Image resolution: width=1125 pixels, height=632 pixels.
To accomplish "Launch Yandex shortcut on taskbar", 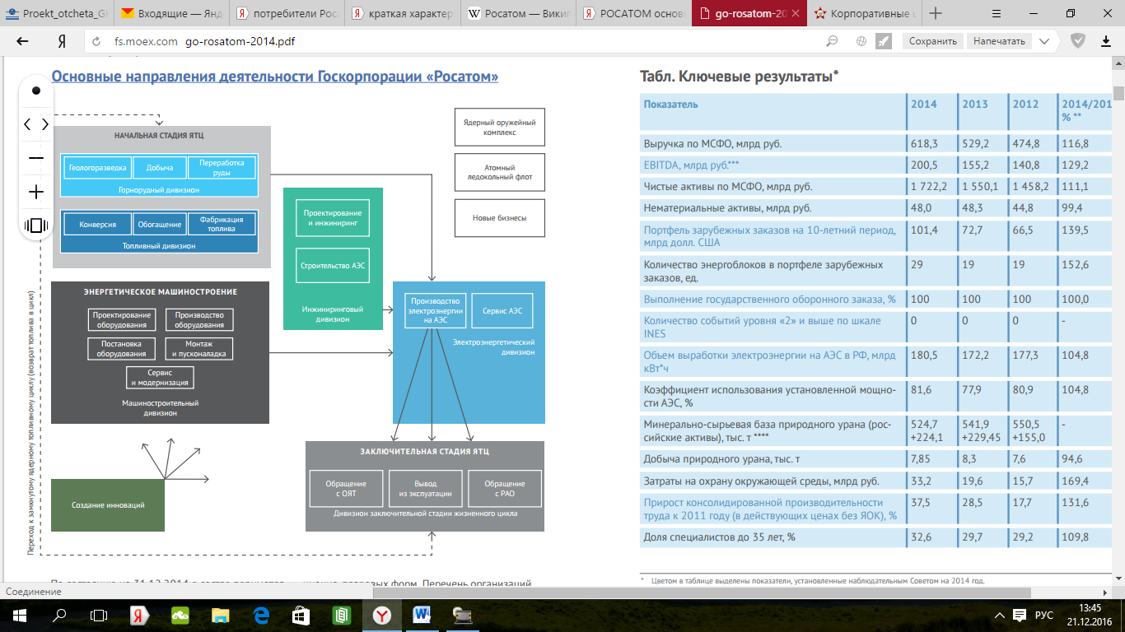I will point(139,615).
